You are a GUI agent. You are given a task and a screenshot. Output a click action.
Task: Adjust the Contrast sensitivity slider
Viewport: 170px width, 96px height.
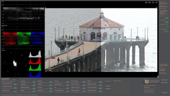[8, 88]
